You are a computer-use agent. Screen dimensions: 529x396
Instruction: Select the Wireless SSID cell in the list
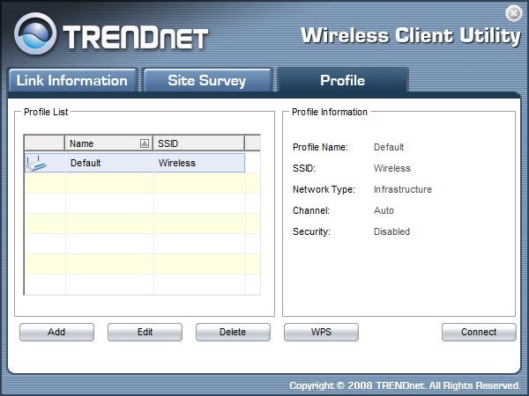[x=199, y=163]
